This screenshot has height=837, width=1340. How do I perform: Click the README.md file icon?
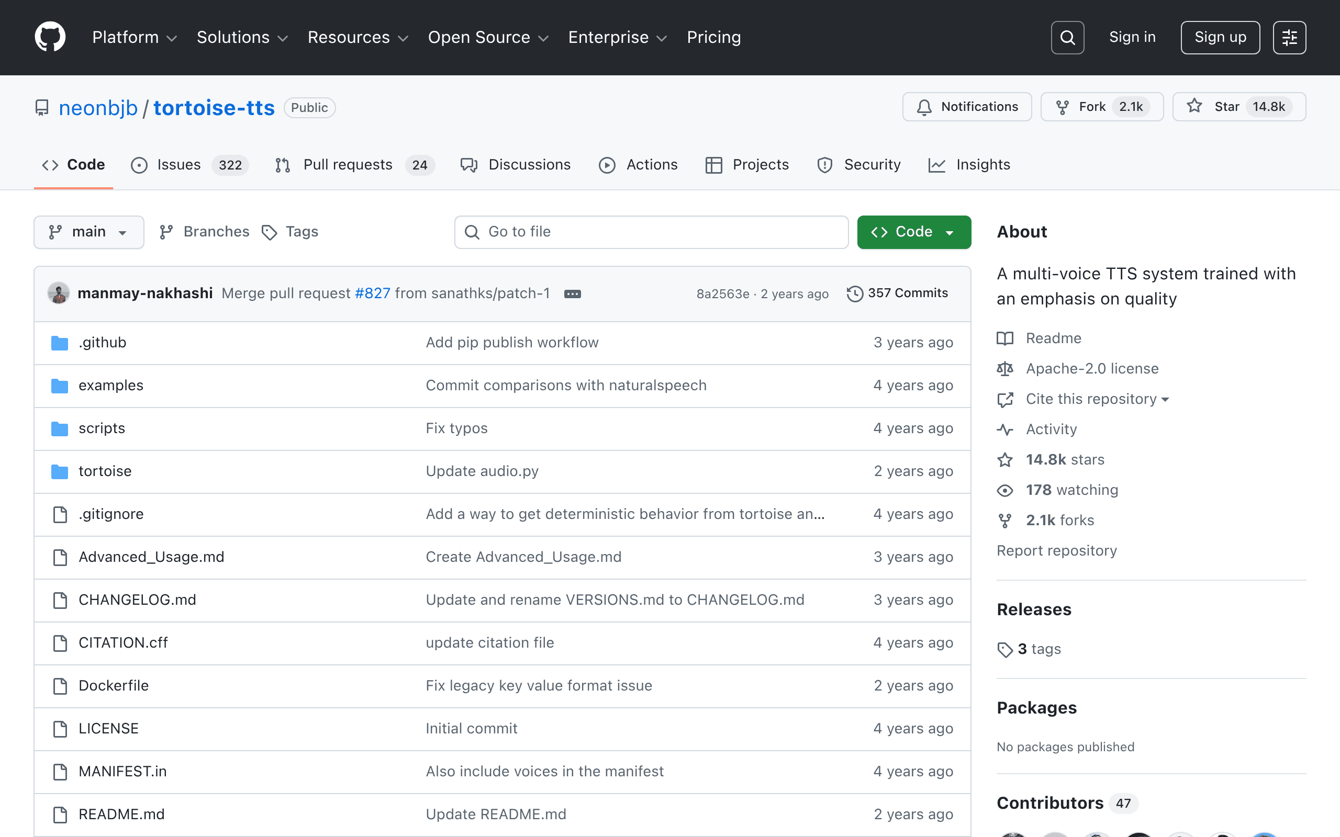[x=60, y=815]
